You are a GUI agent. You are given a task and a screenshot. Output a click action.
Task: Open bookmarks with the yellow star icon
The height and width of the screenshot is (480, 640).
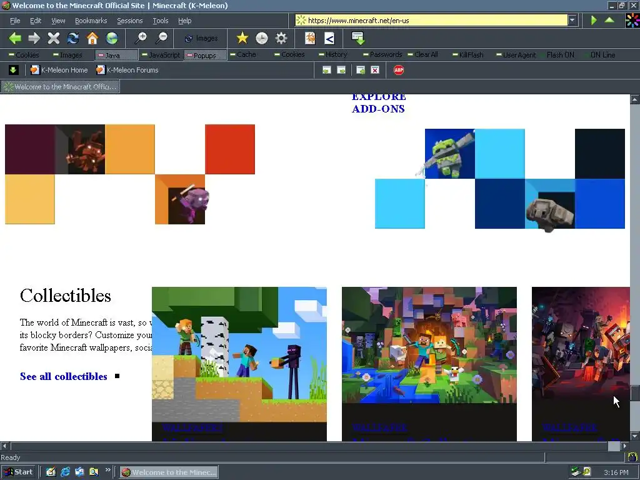(242, 38)
